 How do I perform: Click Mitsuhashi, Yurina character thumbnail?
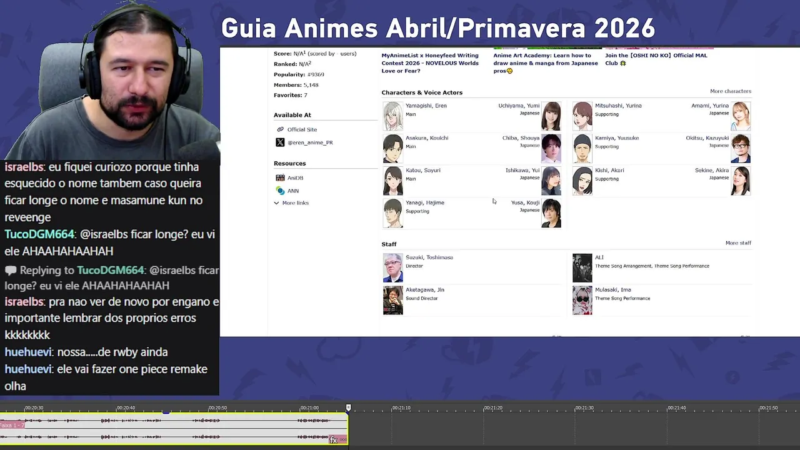click(582, 116)
